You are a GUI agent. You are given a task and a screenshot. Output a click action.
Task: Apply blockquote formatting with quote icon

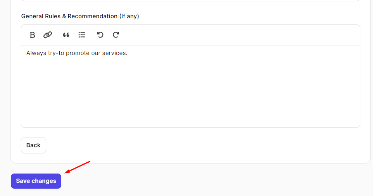[x=66, y=35]
